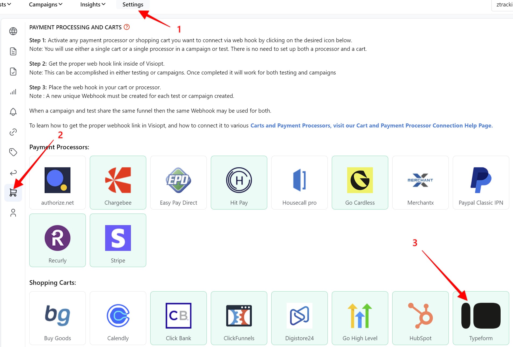Image resolution: width=513 pixels, height=347 pixels.
Task: Choose the Stripe payment processor
Action: 118,240
